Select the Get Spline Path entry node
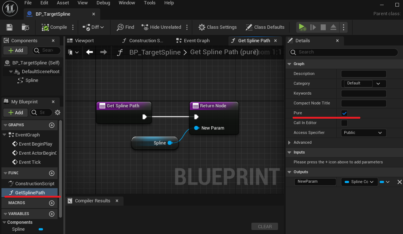This screenshot has width=403, height=234. click(124, 112)
